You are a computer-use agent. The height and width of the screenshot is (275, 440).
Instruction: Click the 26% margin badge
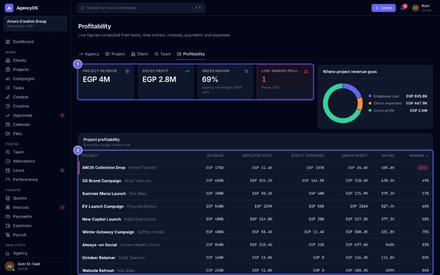tap(423, 168)
